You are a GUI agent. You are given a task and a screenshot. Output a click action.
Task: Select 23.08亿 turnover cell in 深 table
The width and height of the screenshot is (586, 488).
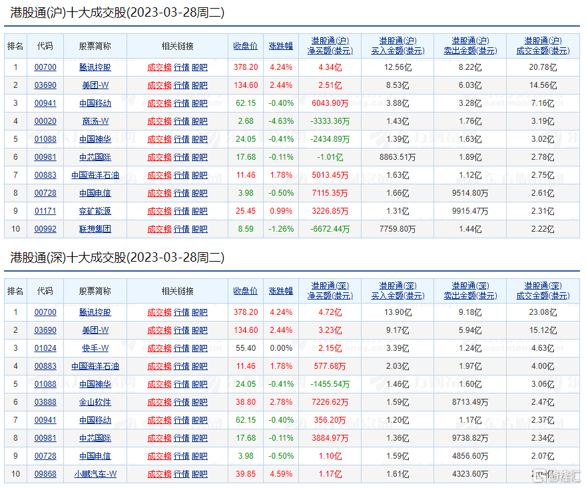[x=543, y=312]
